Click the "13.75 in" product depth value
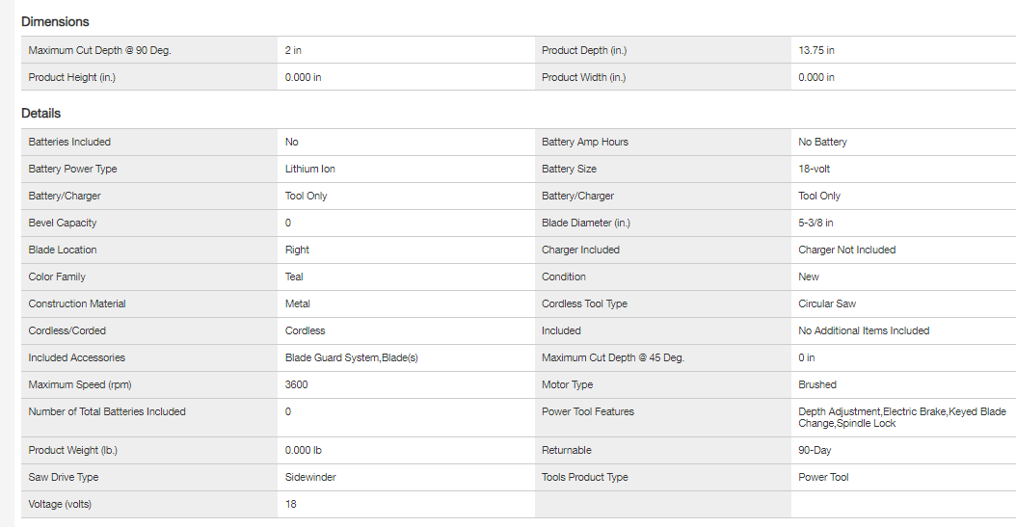 [x=816, y=50]
